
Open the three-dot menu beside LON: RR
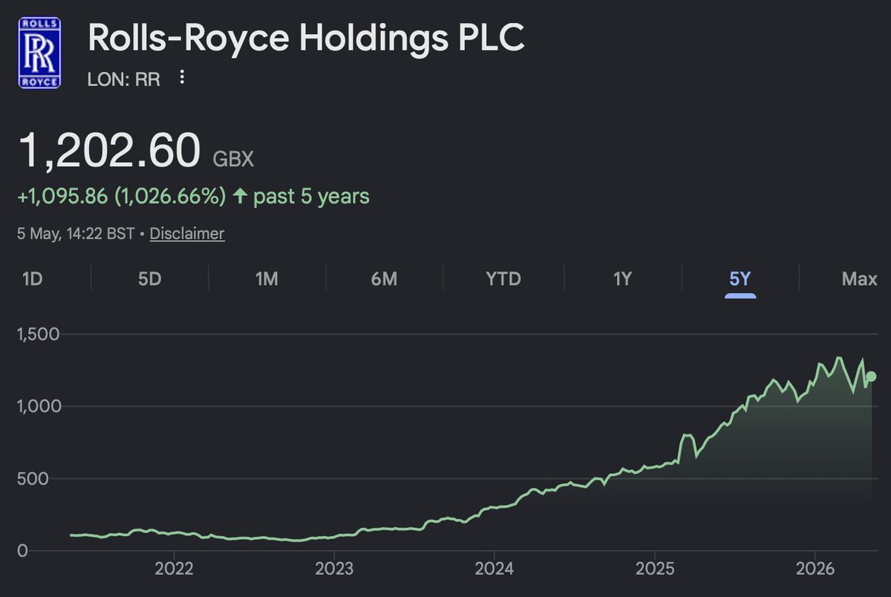pyautogui.click(x=183, y=78)
